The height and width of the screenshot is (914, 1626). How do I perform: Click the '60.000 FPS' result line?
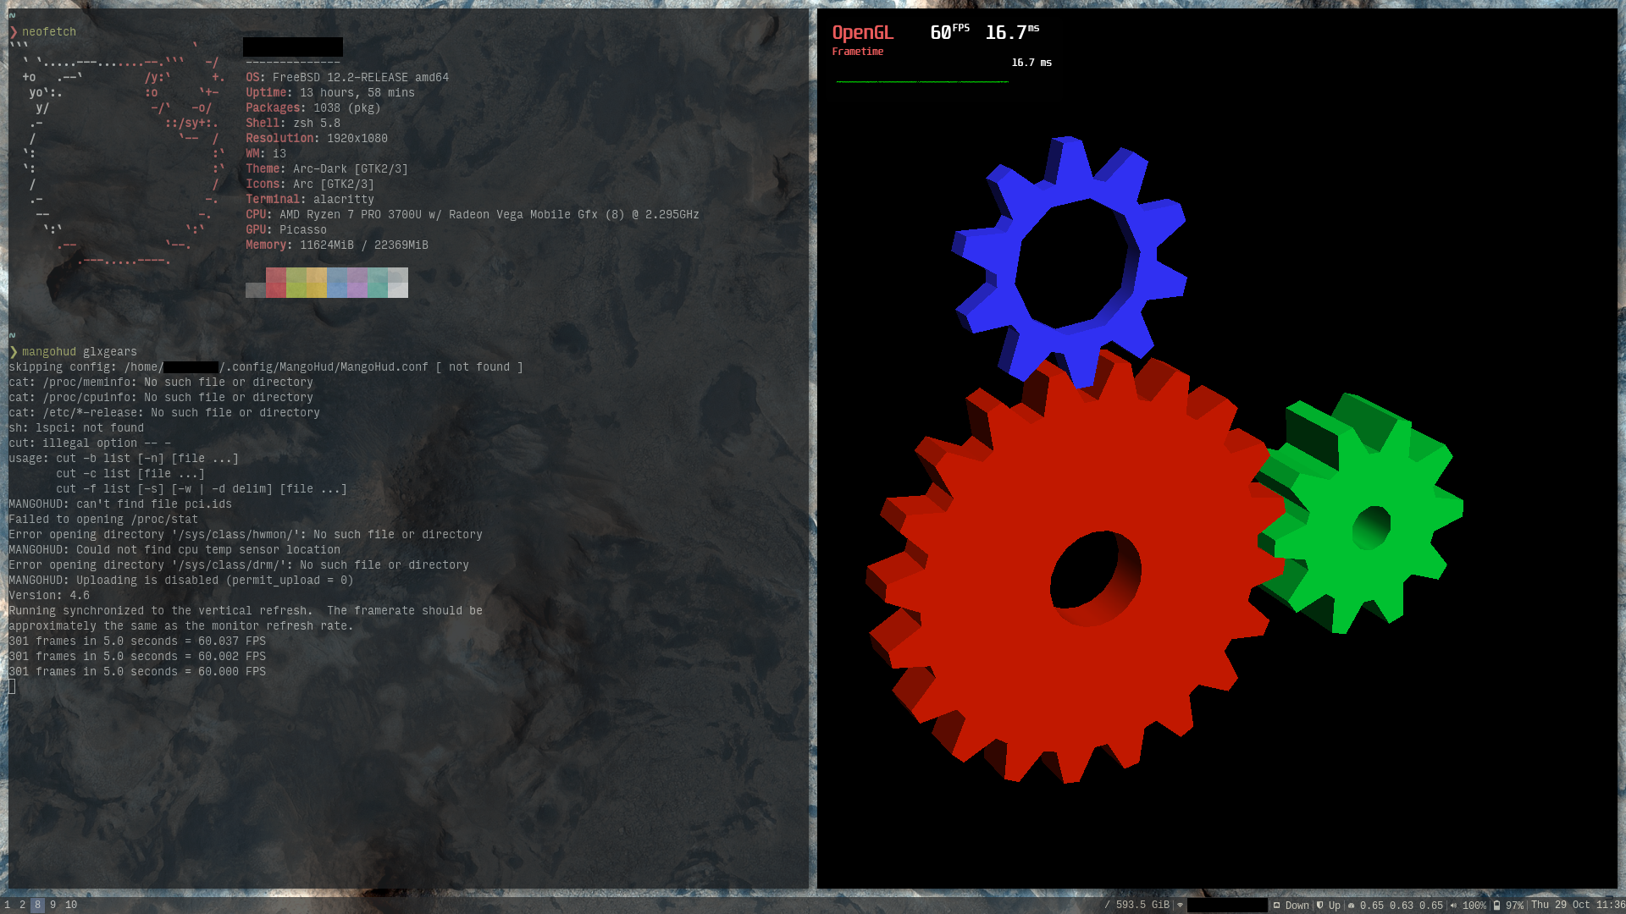(x=137, y=672)
